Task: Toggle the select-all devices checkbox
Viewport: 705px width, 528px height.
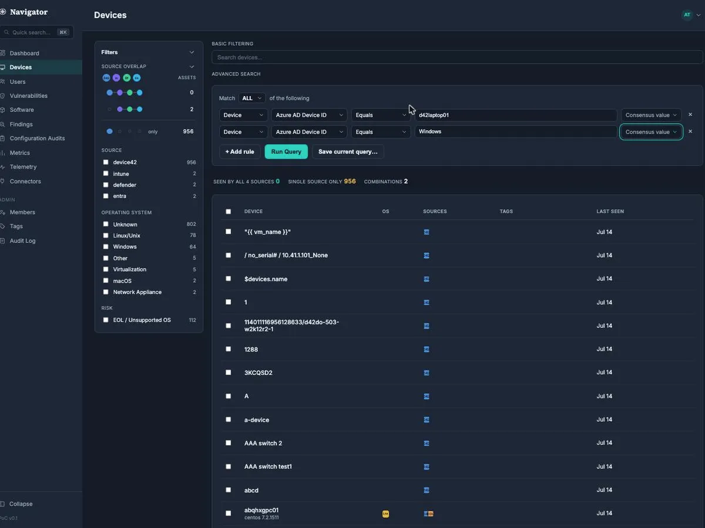Action: (229, 211)
